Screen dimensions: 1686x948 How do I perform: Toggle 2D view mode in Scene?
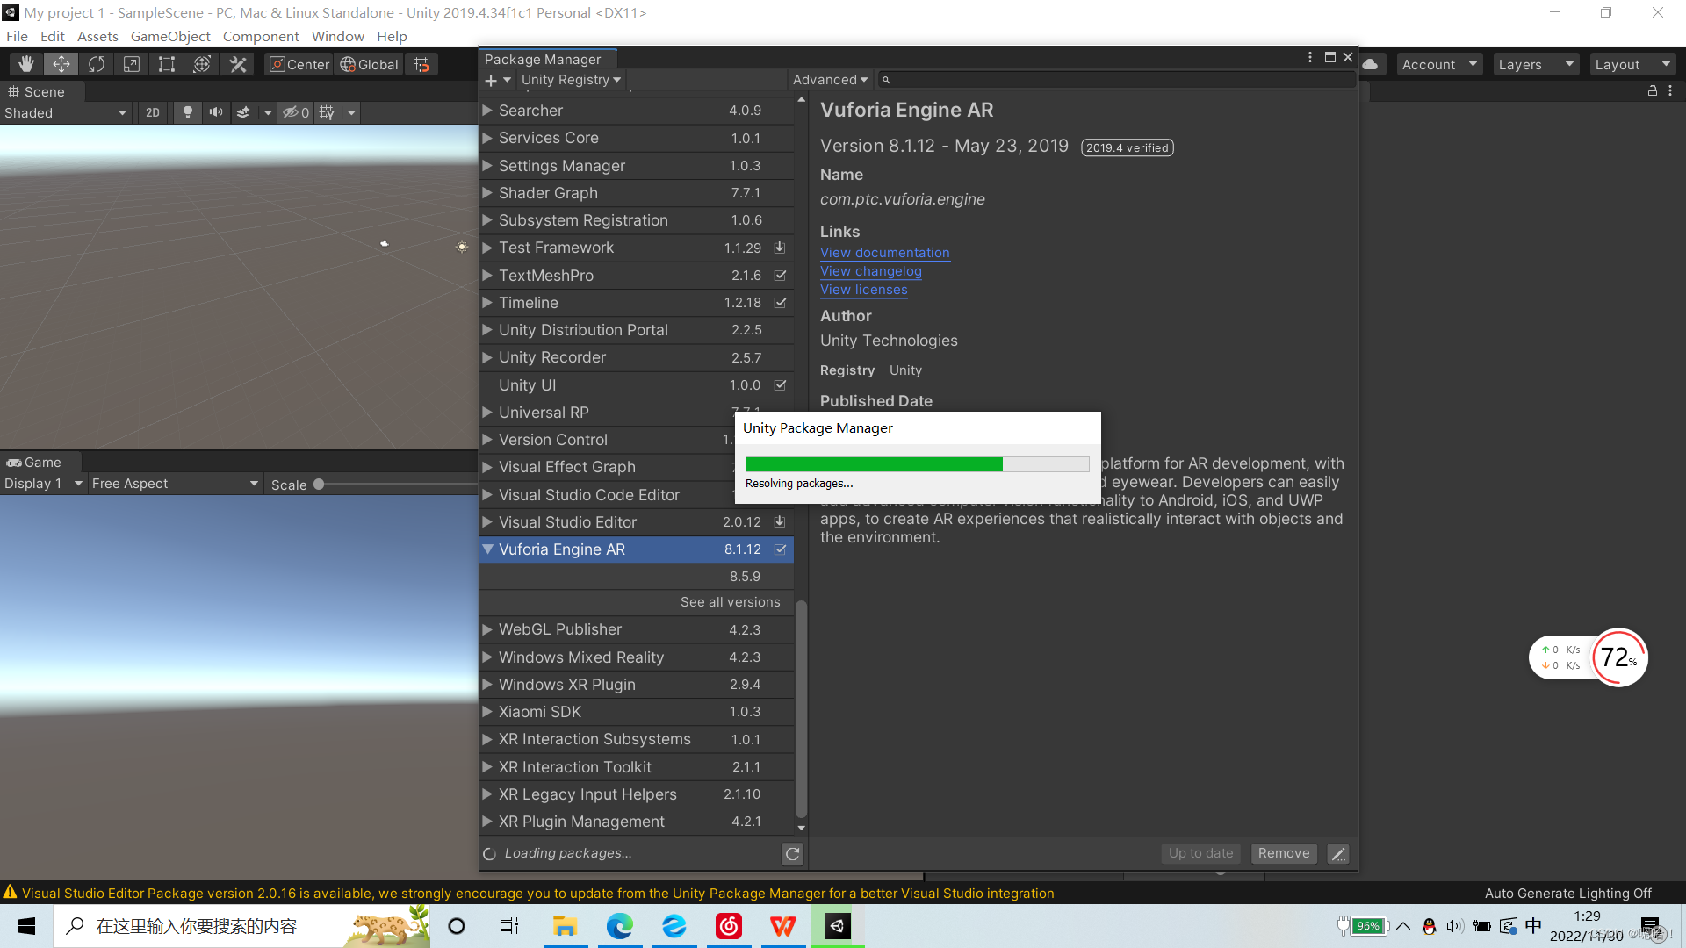click(x=153, y=112)
